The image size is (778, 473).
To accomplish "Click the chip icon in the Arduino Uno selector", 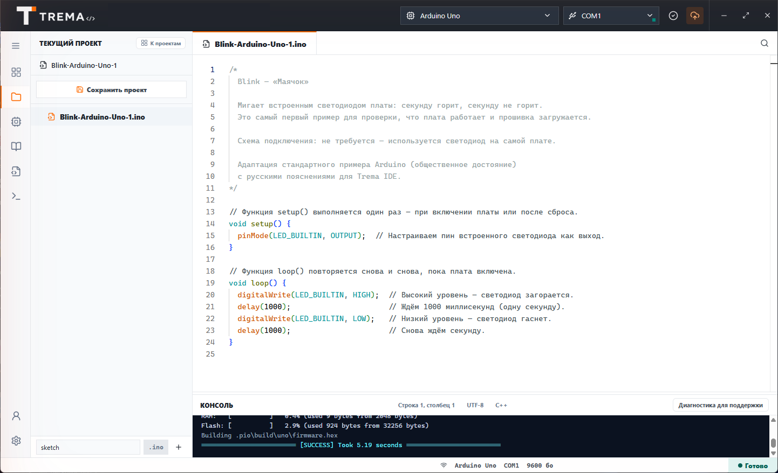I will point(411,16).
